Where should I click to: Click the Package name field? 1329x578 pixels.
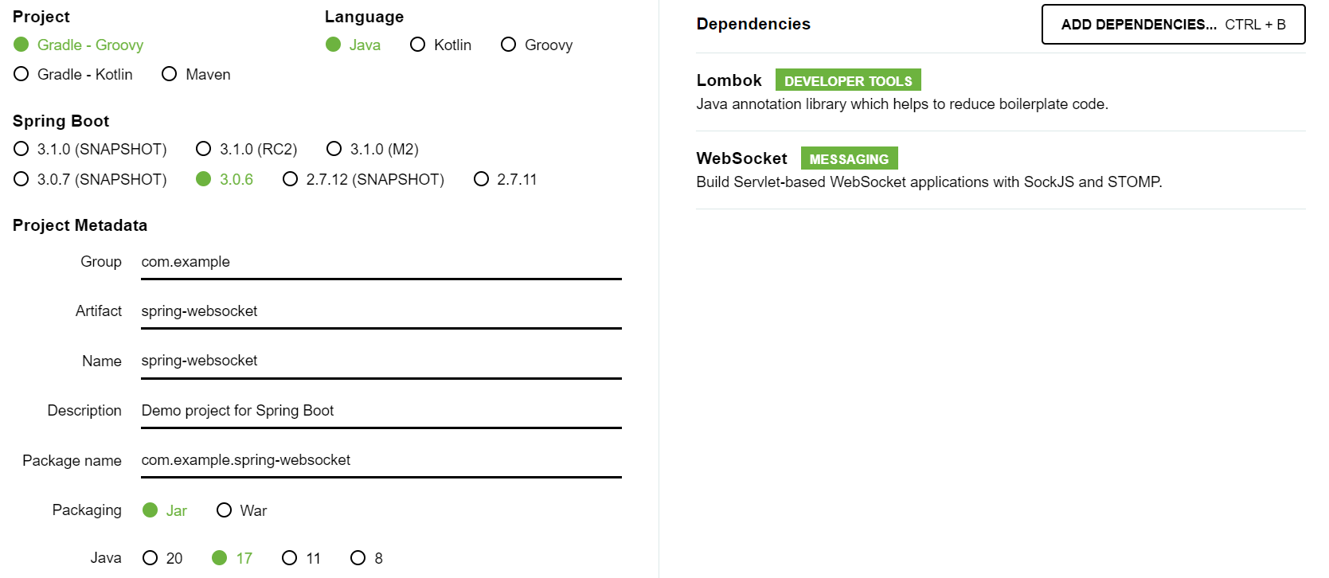(x=381, y=460)
